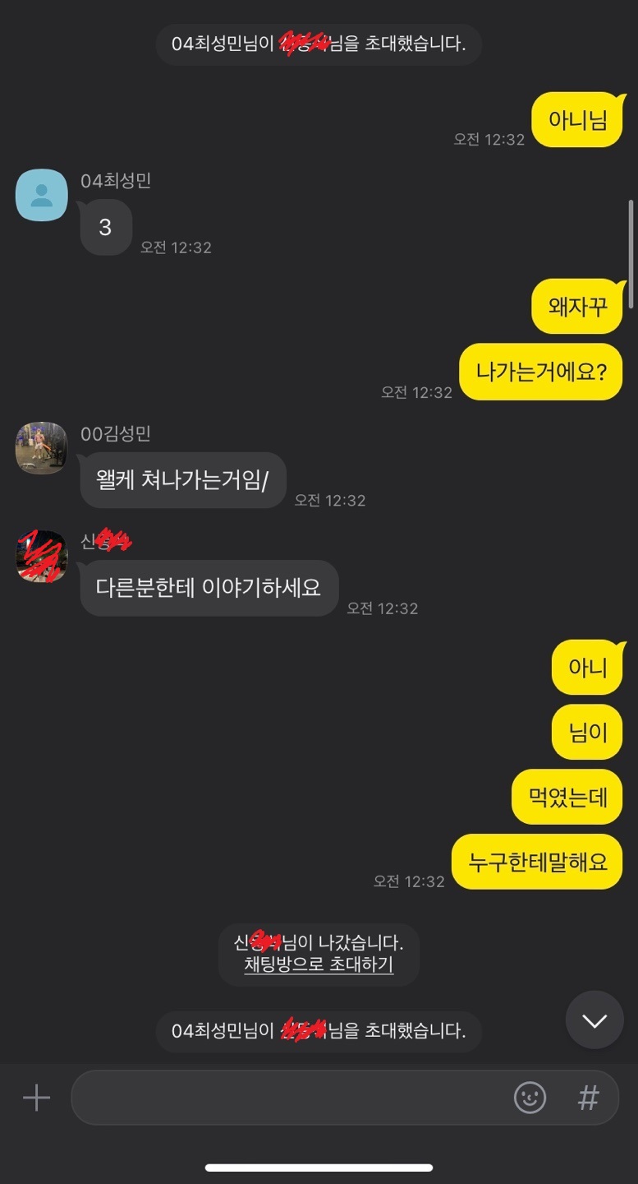Click the 채팅방으로 초대하기 link
Screen dimensions: 638x1184
click(319, 964)
